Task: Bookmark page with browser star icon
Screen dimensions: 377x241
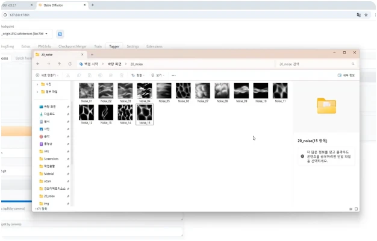Action: click(366, 15)
